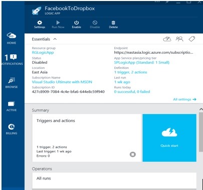Image resolution: width=203 pixels, height=190 pixels.
Task: Open All settings link
Action: (x=184, y=100)
